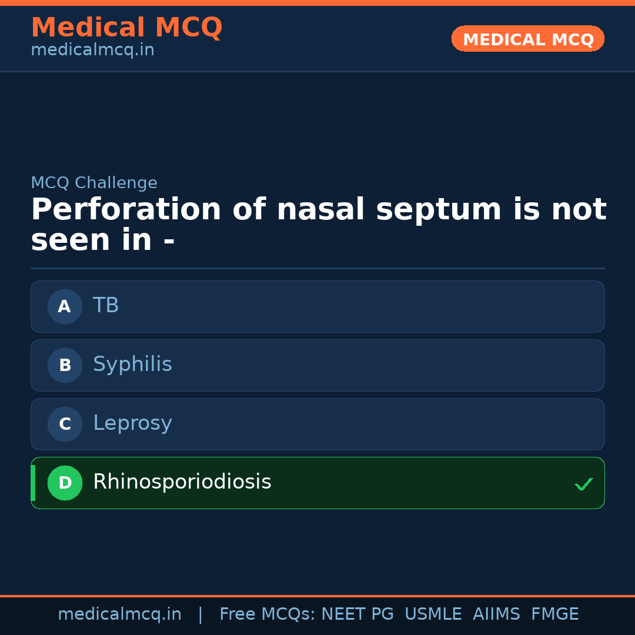
Task: Select the TB answer option
Action: click(106, 306)
